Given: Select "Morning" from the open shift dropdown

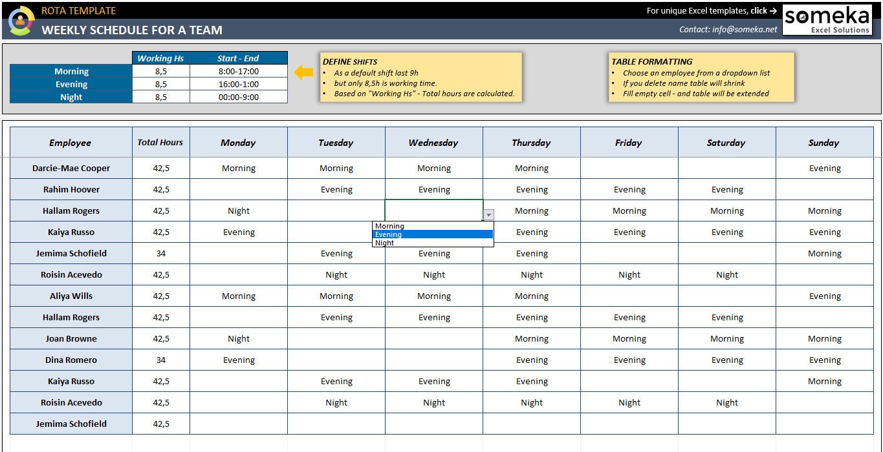Looking at the screenshot, I should pos(390,226).
